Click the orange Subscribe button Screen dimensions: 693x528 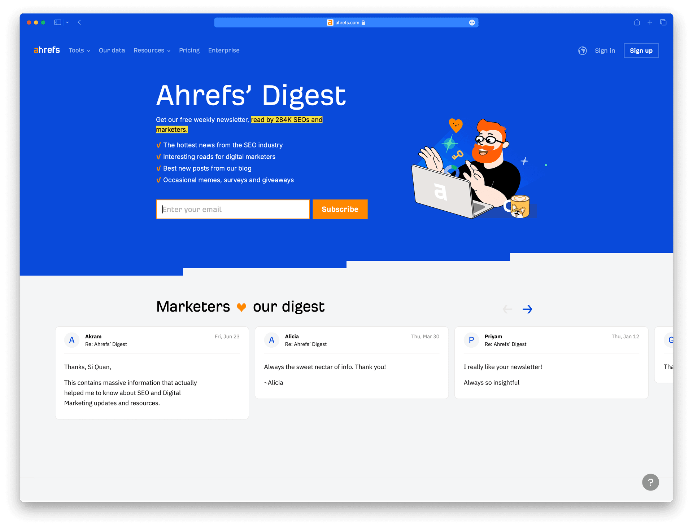[x=340, y=209]
